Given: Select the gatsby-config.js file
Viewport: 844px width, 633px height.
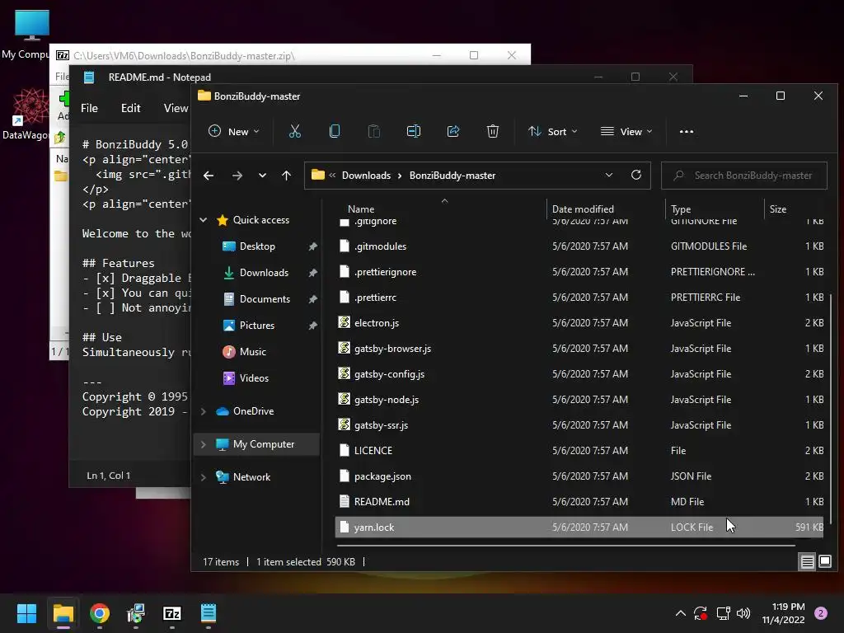Looking at the screenshot, I should tap(579, 374).
